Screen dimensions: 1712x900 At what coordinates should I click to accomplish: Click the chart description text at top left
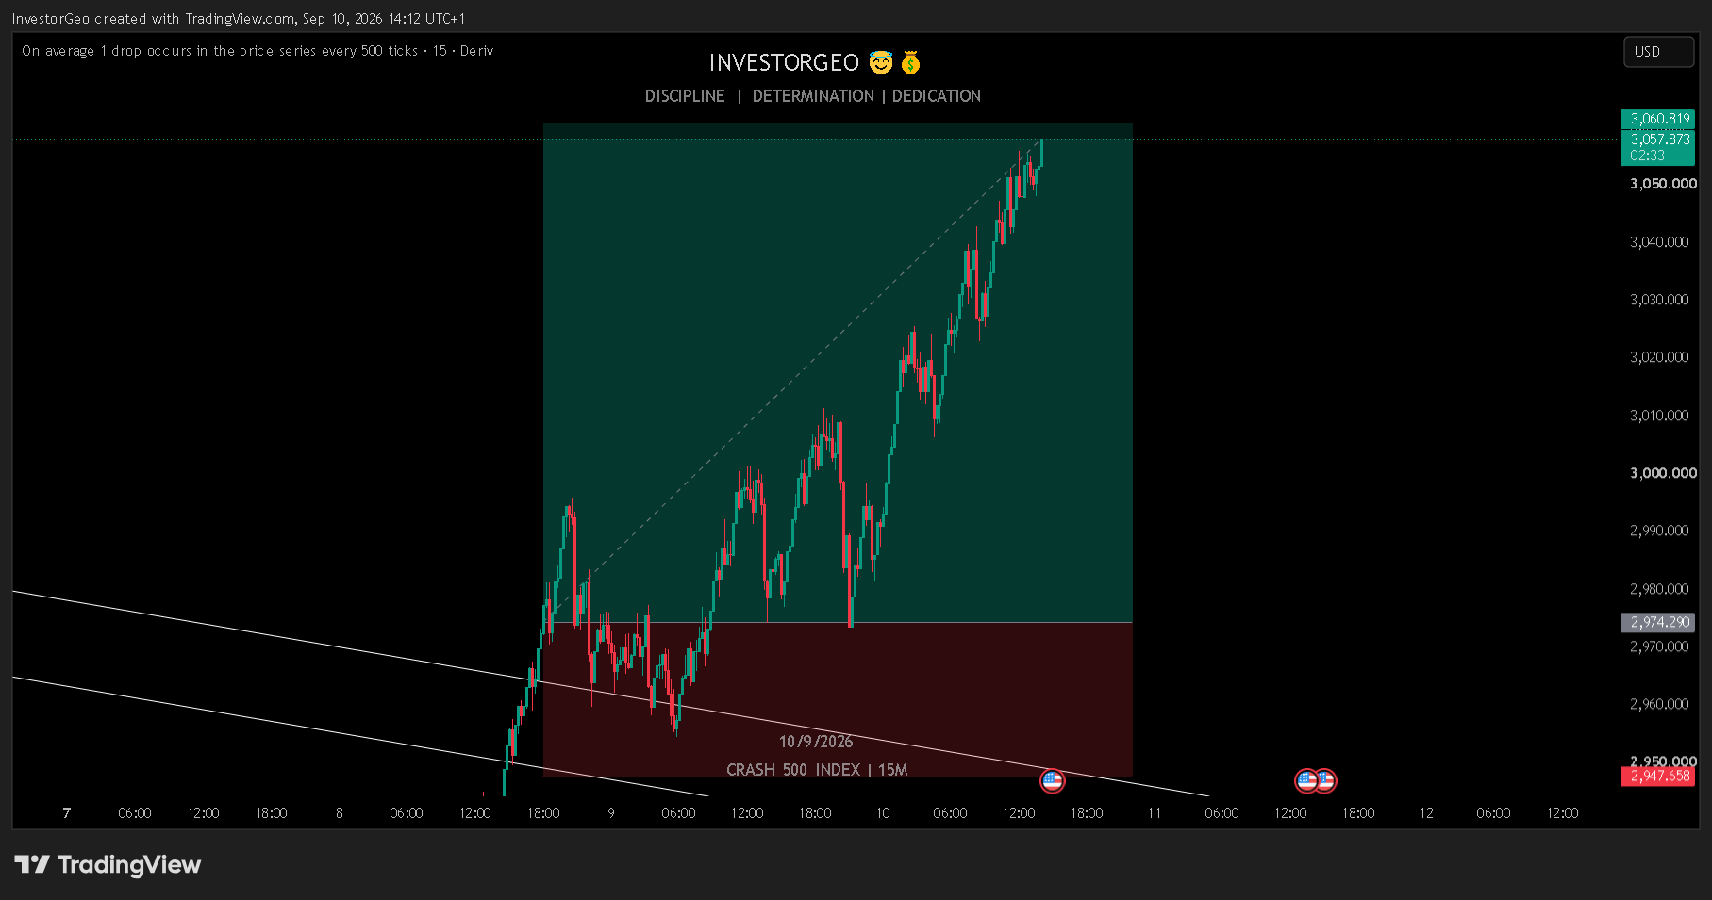[x=258, y=51]
